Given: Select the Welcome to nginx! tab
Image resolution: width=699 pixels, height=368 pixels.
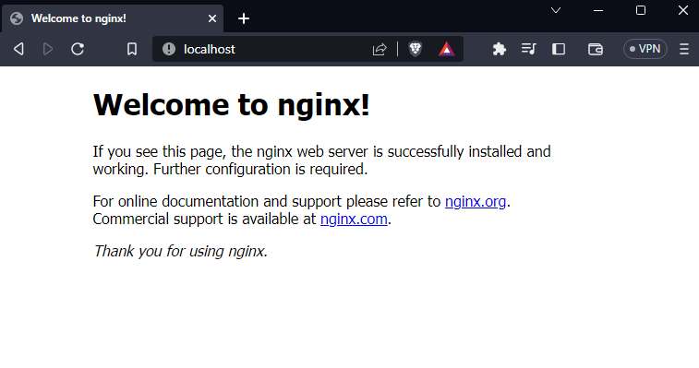Looking at the screenshot, I should [113, 18].
